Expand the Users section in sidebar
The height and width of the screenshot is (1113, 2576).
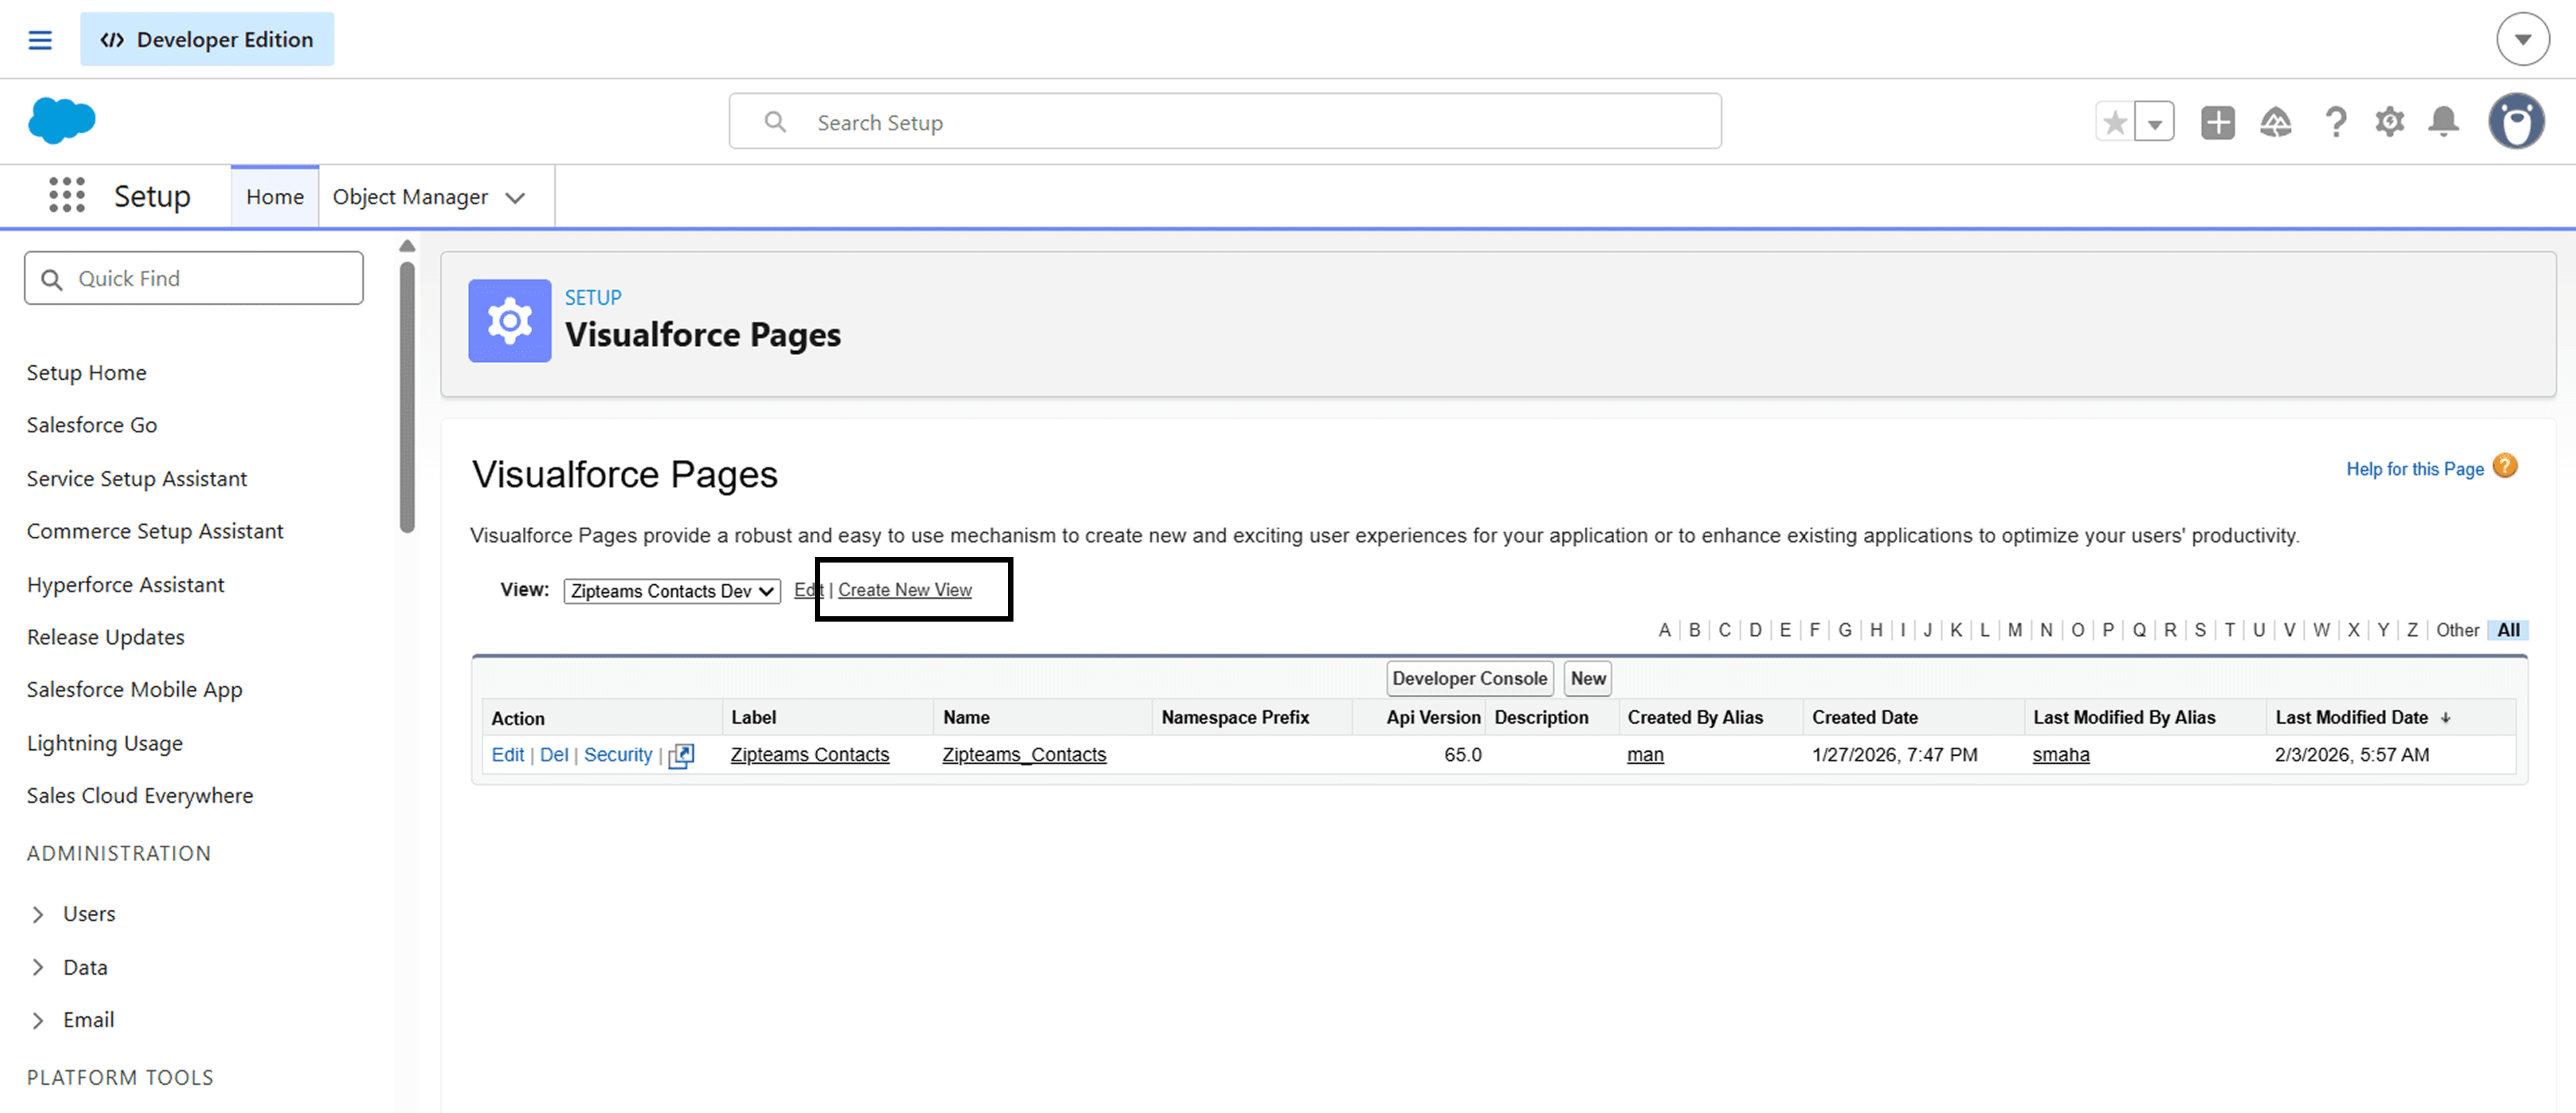[x=38, y=914]
